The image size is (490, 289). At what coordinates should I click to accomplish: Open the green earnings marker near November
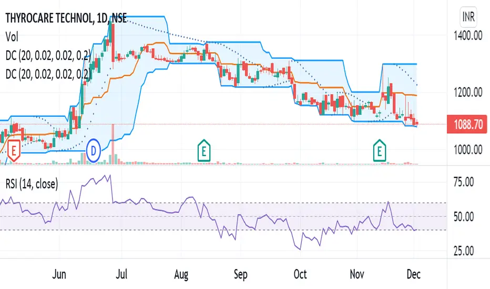pyautogui.click(x=379, y=150)
